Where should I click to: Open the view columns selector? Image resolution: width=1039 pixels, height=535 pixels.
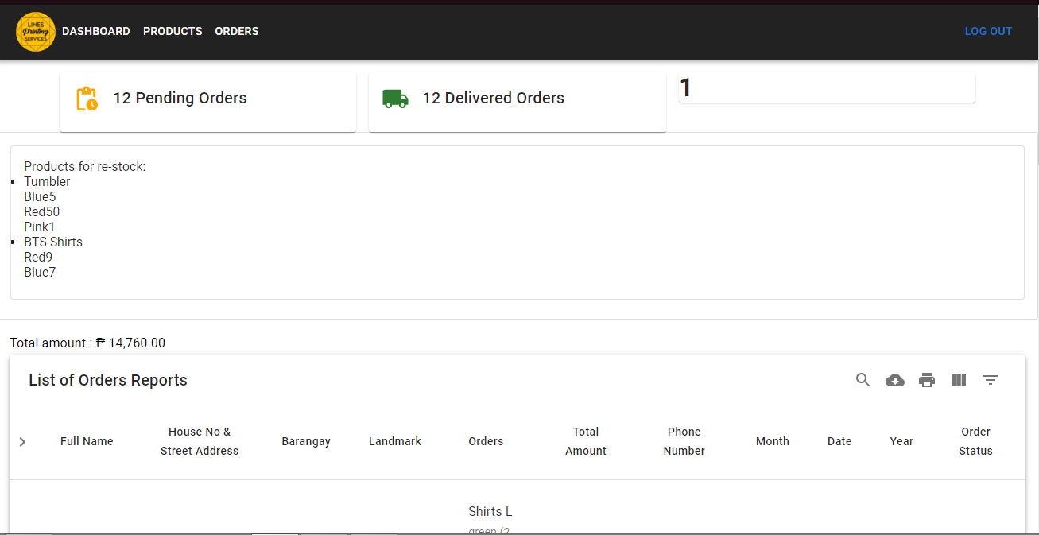[x=959, y=380]
